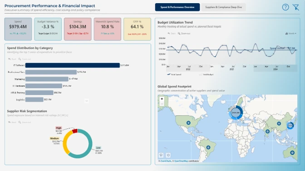Screen dimensions: 305x171
Task: Click Back in Budget Utilization Trend chart
Action: click(172, 33)
